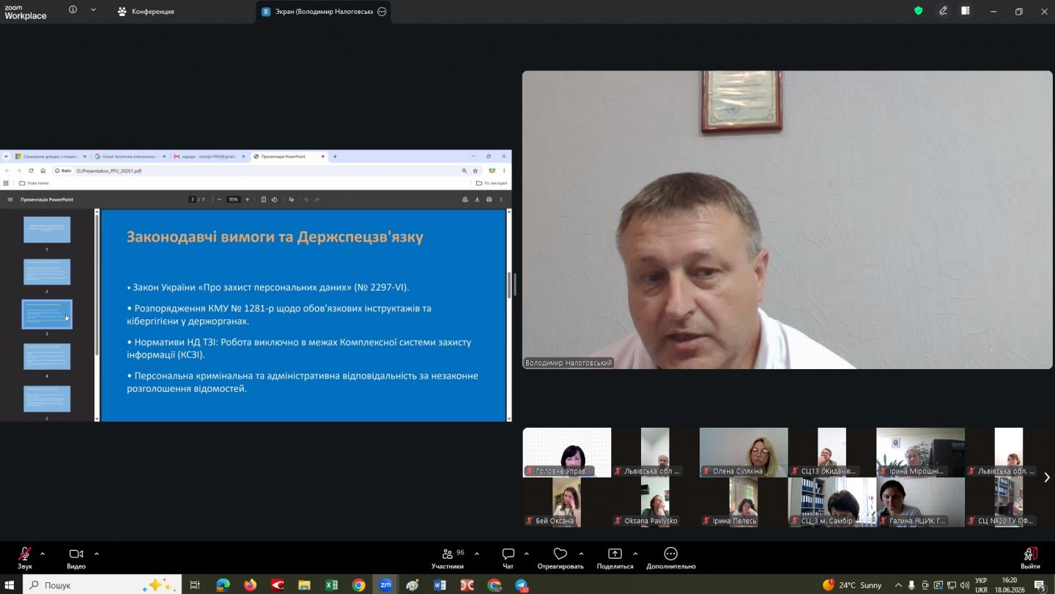Expand the arrow next to Участники
Viewport: 1055px width, 594px height.
point(477,554)
